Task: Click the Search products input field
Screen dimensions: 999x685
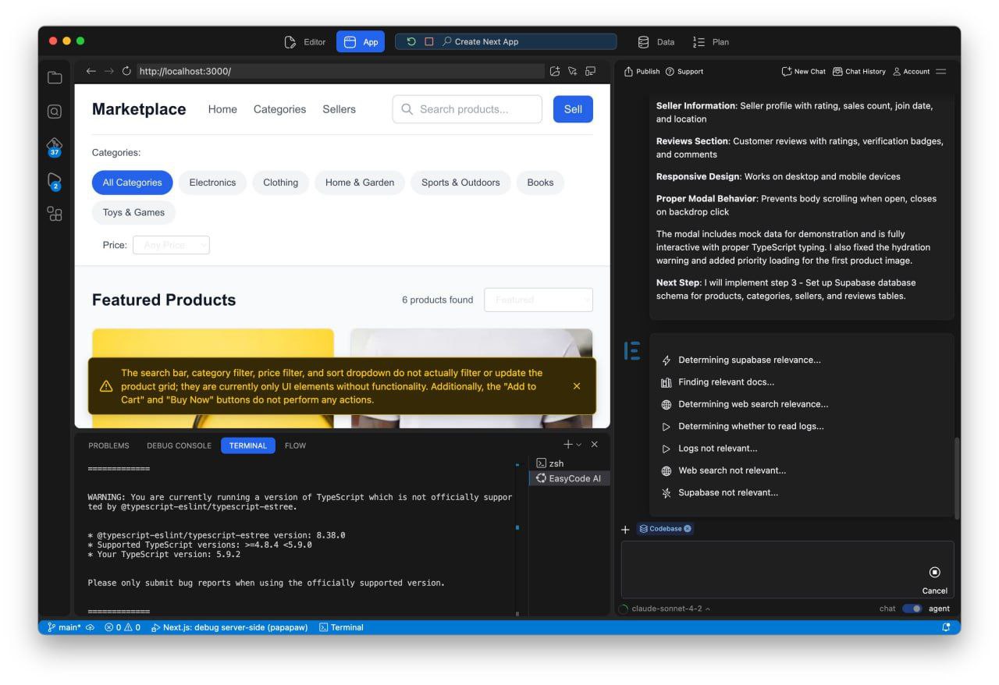Action: (x=467, y=109)
